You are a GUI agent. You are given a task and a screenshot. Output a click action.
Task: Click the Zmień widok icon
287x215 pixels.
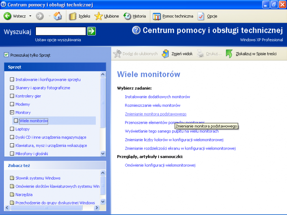(x=166, y=54)
